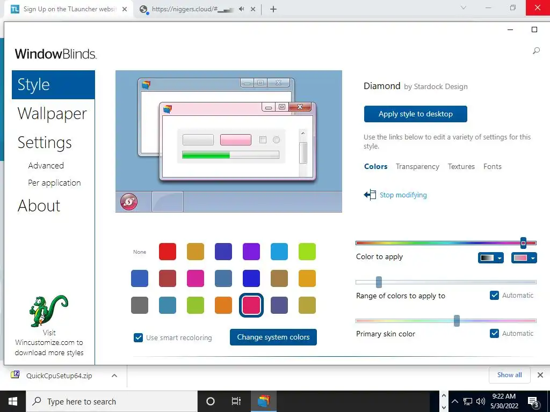Choose the brick red color swatch

[x=168, y=278]
